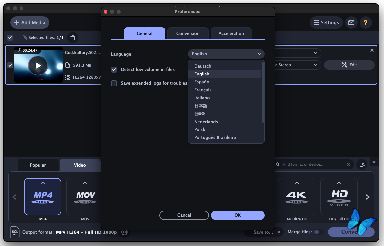Click the selected files copy icon
This screenshot has height=246, width=384.
click(24, 37)
